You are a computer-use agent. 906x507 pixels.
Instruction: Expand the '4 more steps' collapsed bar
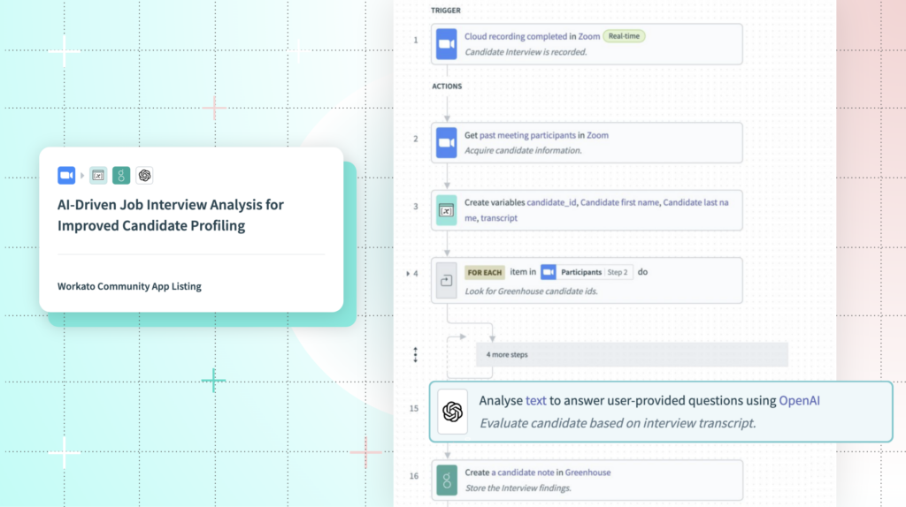pyautogui.click(x=632, y=355)
